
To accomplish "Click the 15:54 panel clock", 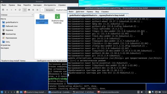I will click(164, 92).
